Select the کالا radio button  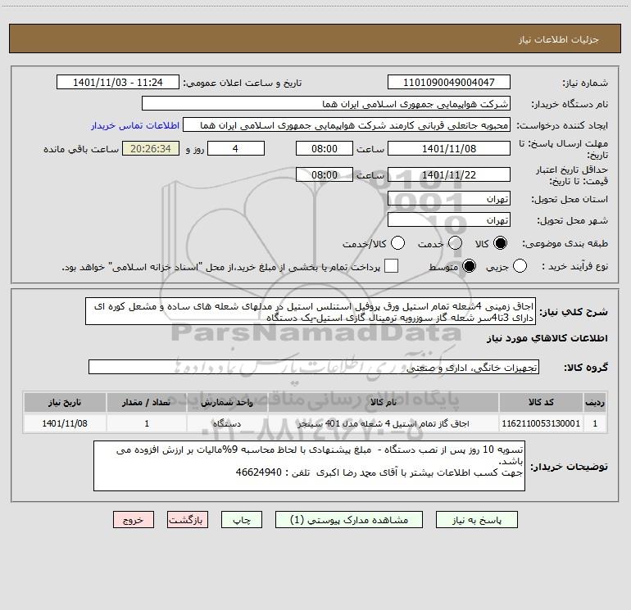500,243
